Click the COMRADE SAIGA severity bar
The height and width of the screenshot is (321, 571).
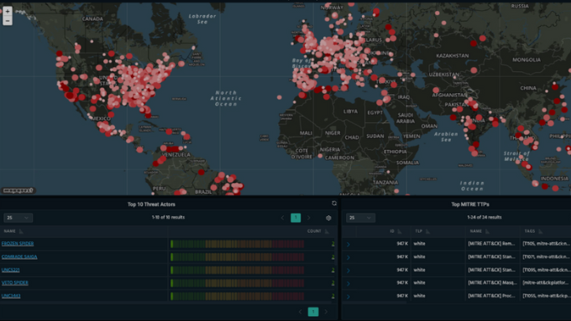point(237,256)
